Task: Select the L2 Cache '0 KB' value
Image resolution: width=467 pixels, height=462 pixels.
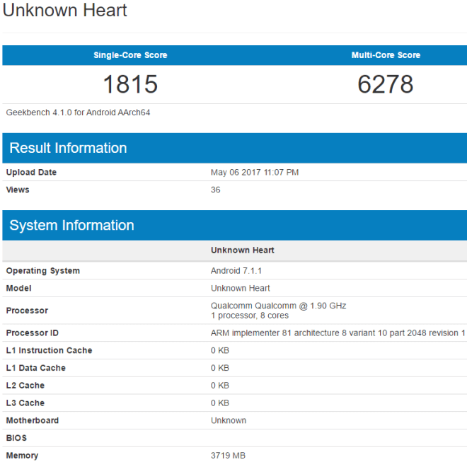Action: pyautogui.click(x=220, y=386)
